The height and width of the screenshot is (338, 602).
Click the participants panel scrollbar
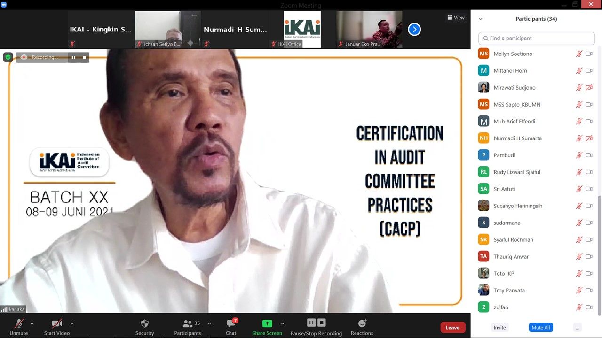pos(599,256)
